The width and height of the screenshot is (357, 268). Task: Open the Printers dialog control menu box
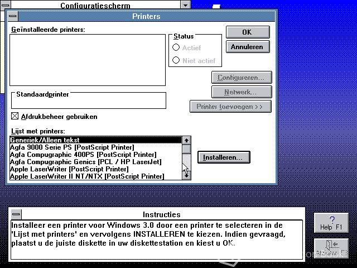[13, 16]
